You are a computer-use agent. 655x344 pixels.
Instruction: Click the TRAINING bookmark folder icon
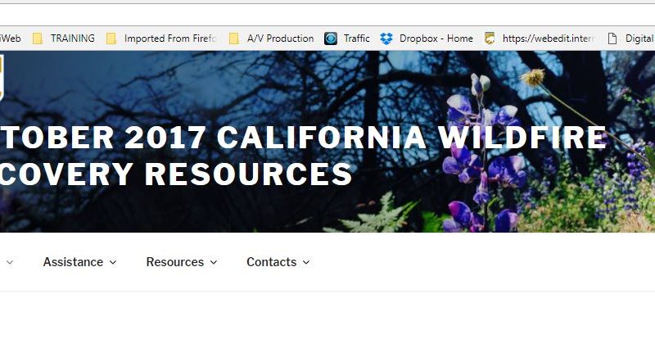[x=38, y=38]
